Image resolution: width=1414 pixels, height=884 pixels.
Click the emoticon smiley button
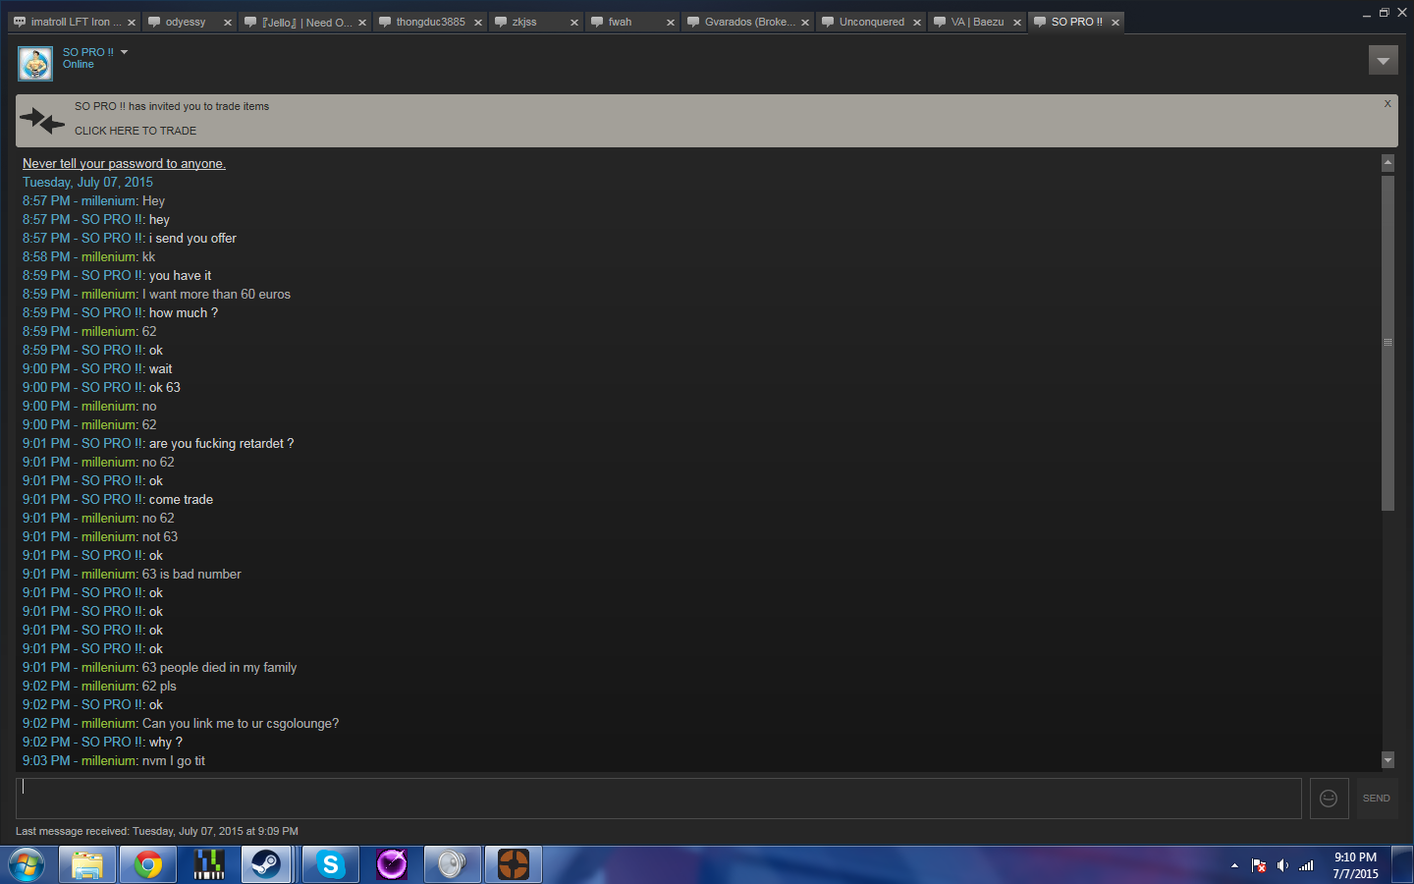click(x=1329, y=799)
